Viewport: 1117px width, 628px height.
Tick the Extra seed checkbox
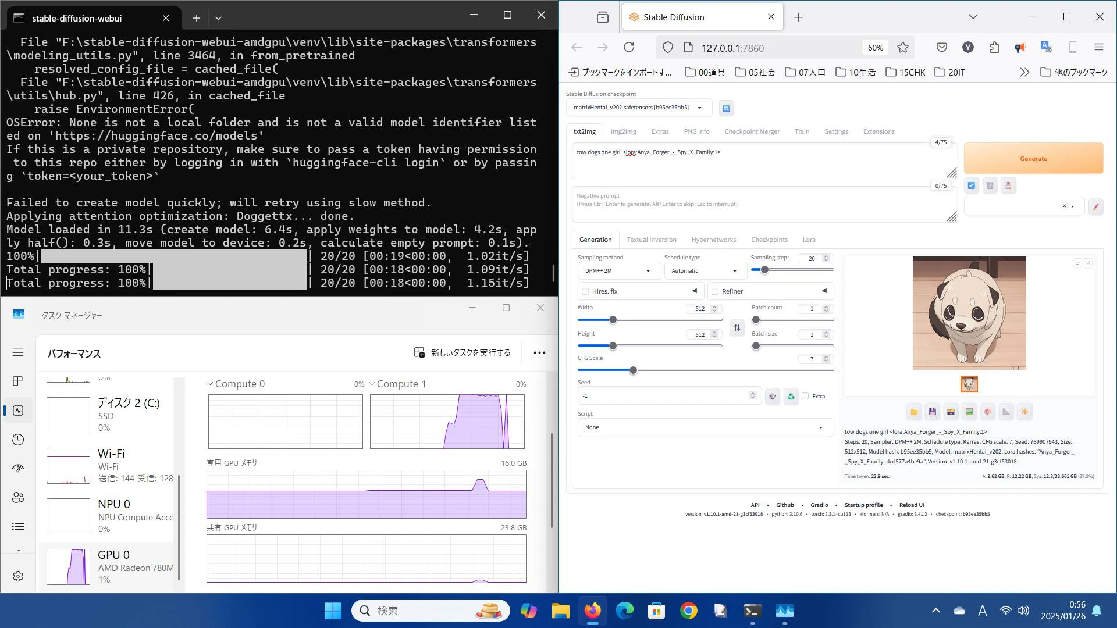coord(805,397)
